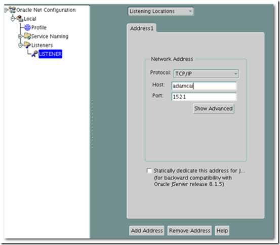Open the Protocol TCP/IP dropdown

pos(206,73)
